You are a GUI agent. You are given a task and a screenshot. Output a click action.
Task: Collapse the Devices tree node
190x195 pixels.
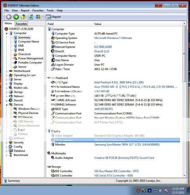(7, 105)
